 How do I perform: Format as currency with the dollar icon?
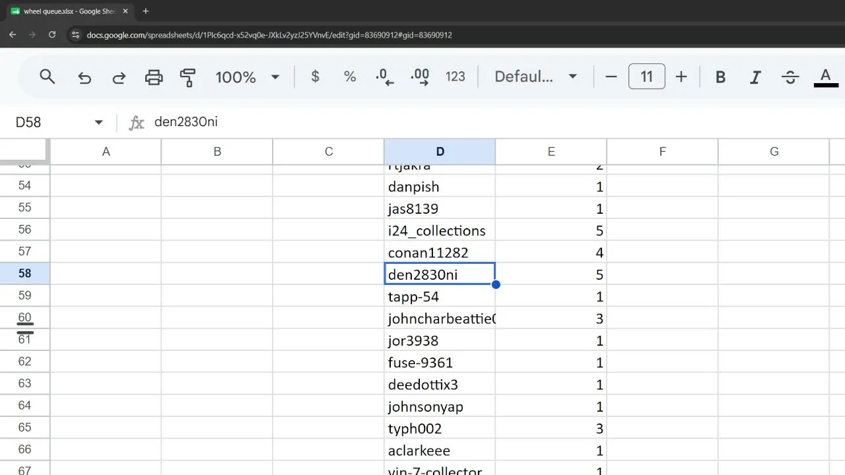pyautogui.click(x=316, y=77)
